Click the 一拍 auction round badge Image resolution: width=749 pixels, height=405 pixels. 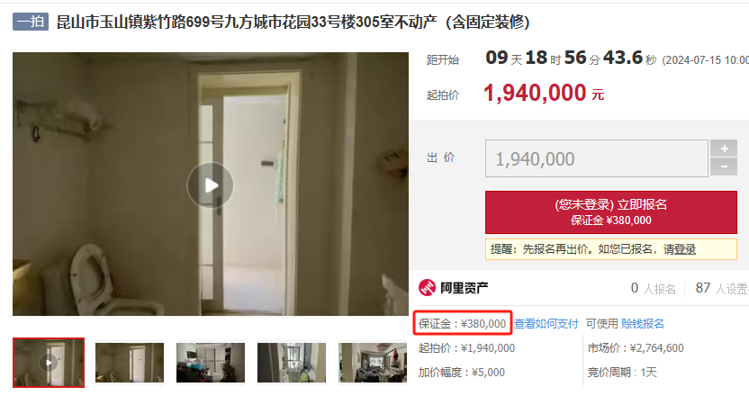point(31,22)
